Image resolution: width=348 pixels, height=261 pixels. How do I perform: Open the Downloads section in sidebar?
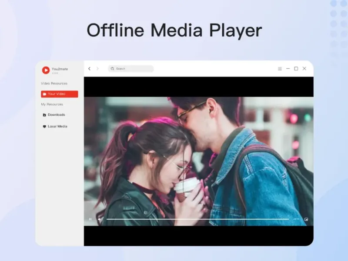(x=56, y=115)
